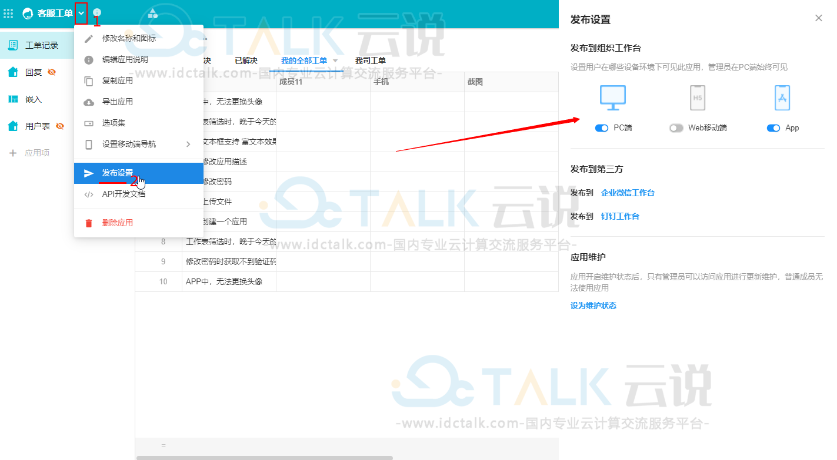Switch to the 已解决 view tab

246,61
